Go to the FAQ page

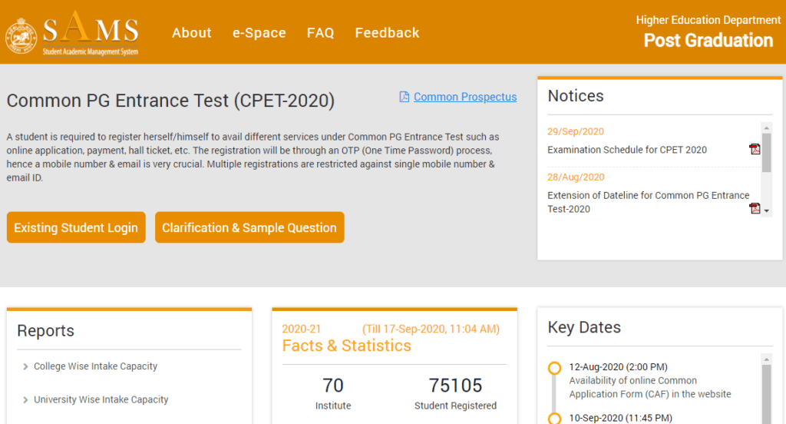320,33
